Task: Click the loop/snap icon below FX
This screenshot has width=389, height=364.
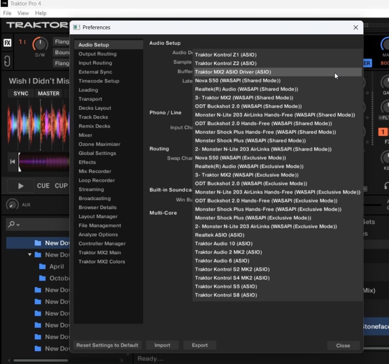Action: pos(7,61)
